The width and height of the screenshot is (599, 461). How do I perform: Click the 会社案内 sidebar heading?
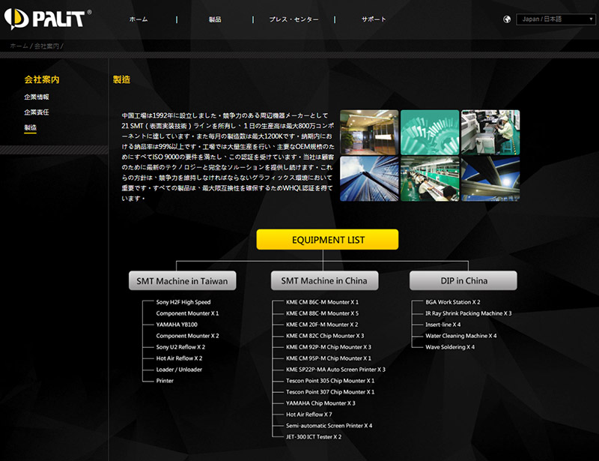click(x=42, y=79)
